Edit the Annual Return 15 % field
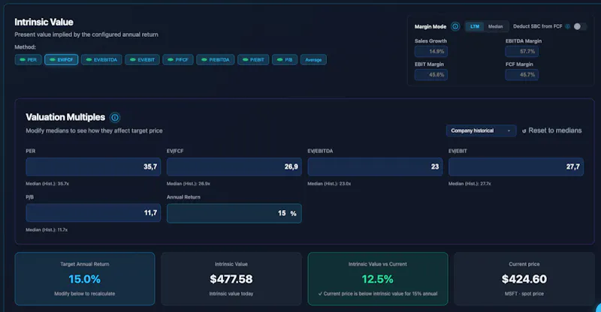Screen dimensions: 601x312 234,213
